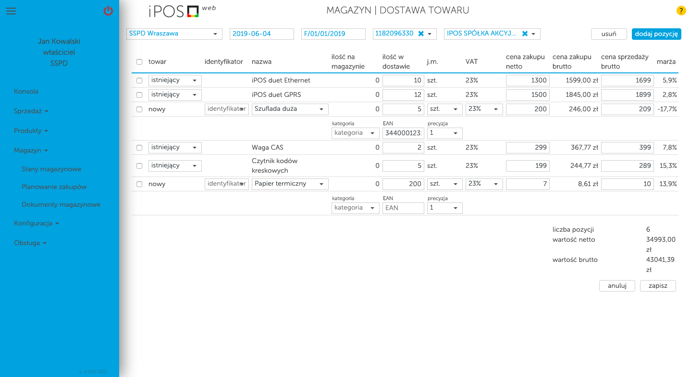The height and width of the screenshot is (377, 690).
Task: Check the Papier termiczny row checkbox
Action: [x=139, y=184]
